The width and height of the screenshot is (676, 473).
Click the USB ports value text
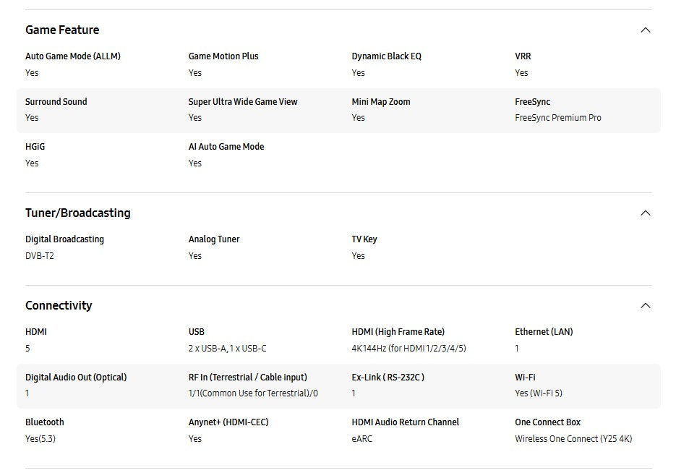(227, 349)
